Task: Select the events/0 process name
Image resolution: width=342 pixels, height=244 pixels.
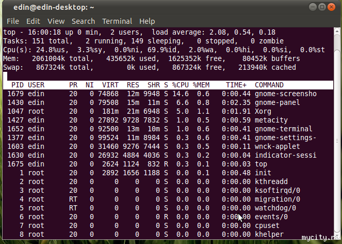Action: pyautogui.click(x=271, y=217)
